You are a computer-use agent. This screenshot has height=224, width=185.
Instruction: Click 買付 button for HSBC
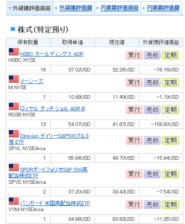[134, 55]
